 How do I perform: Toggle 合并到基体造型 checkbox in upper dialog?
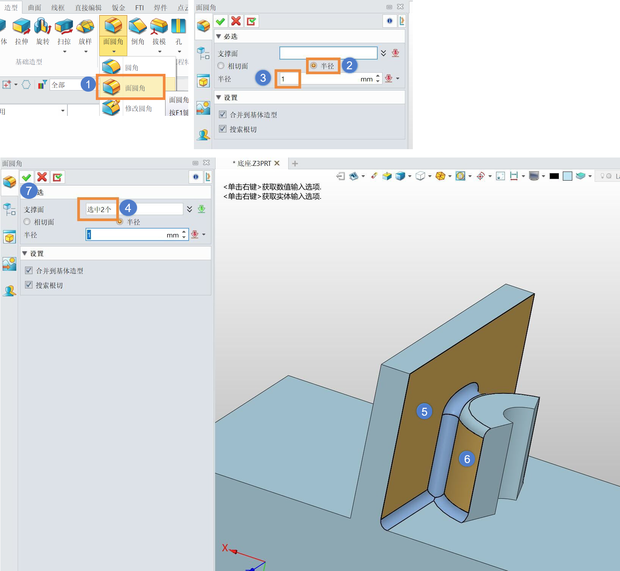click(223, 114)
